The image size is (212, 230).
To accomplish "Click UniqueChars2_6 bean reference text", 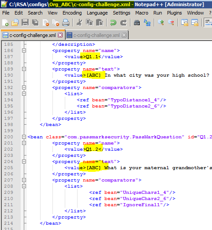I will point(145,199).
